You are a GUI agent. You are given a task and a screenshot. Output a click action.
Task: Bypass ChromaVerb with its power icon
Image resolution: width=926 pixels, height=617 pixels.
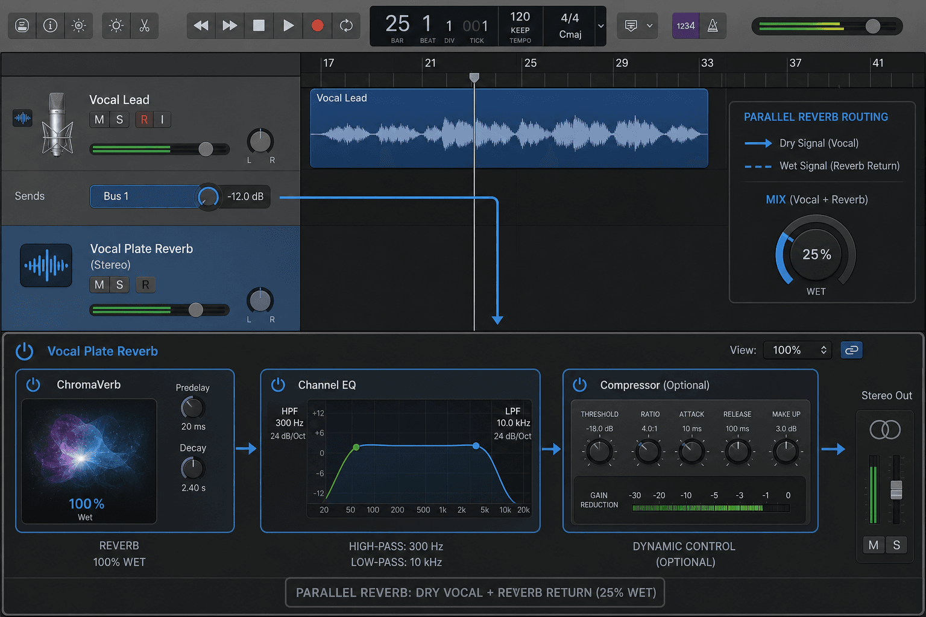[x=33, y=384]
